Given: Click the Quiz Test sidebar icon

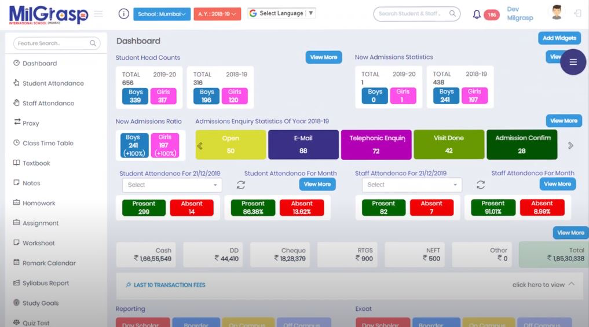Looking at the screenshot, I should [x=17, y=322].
